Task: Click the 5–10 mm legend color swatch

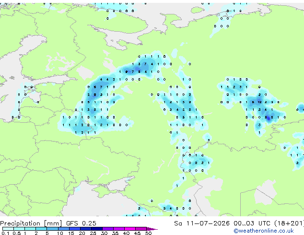Action: (52, 229)
